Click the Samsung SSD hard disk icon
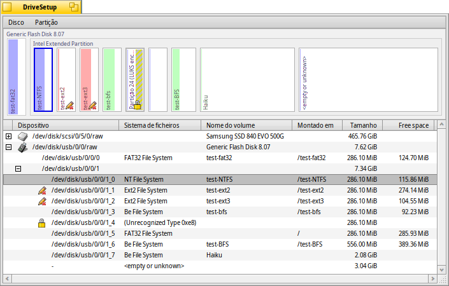Screen dimensions: 449x286 pos(23,137)
